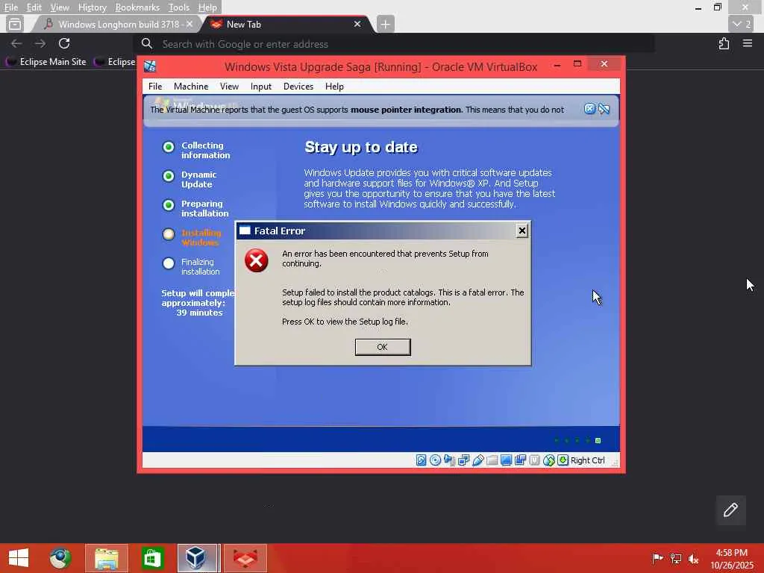Screen dimensions: 764x573
Task: Open the browser hamburger application menu
Action: coord(748,43)
